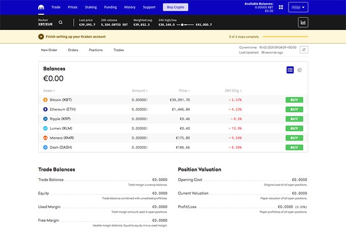Click the Buy Crypto button
346x229 pixels.
click(x=176, y=7)
